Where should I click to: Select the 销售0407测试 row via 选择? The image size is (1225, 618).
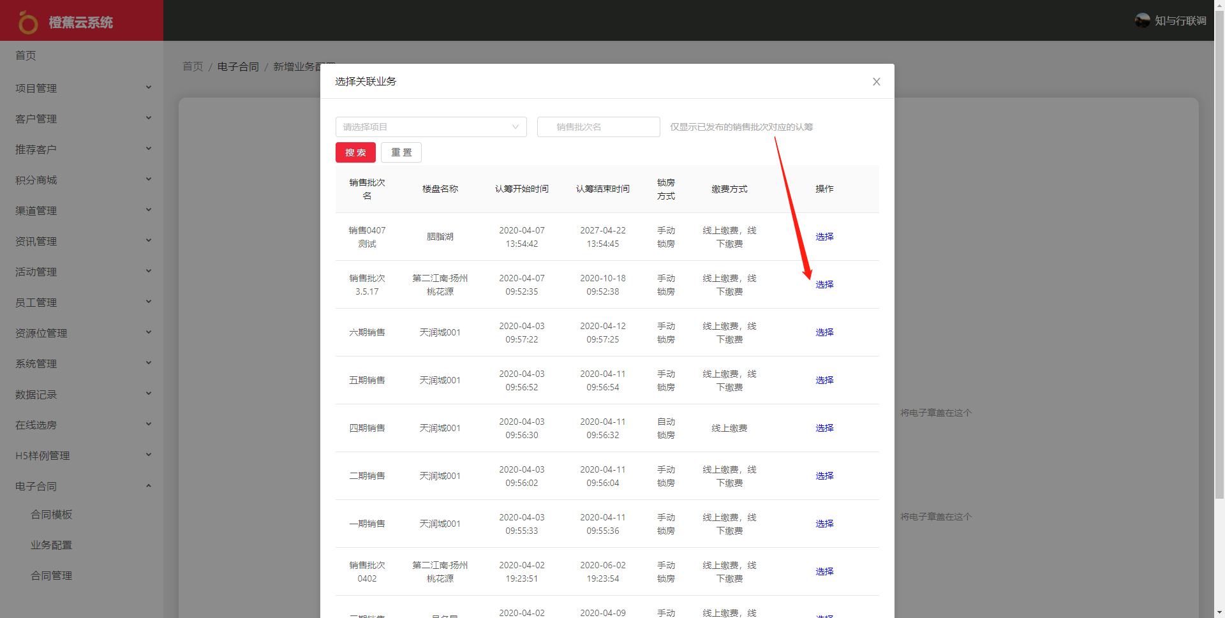tap(824, 237)
